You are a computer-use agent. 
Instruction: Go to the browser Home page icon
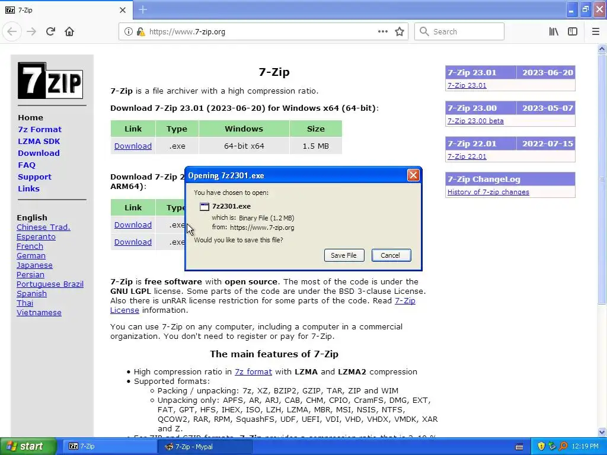pyautogui.click(x=69, y=32)
